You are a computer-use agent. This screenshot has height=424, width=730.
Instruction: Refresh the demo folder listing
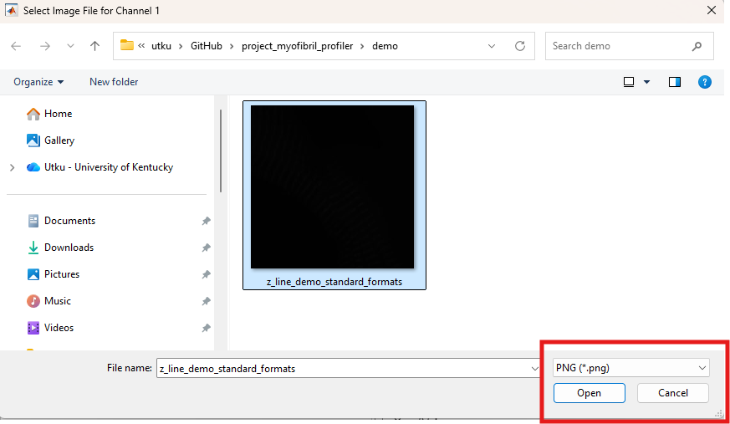[x=520, y=46]
